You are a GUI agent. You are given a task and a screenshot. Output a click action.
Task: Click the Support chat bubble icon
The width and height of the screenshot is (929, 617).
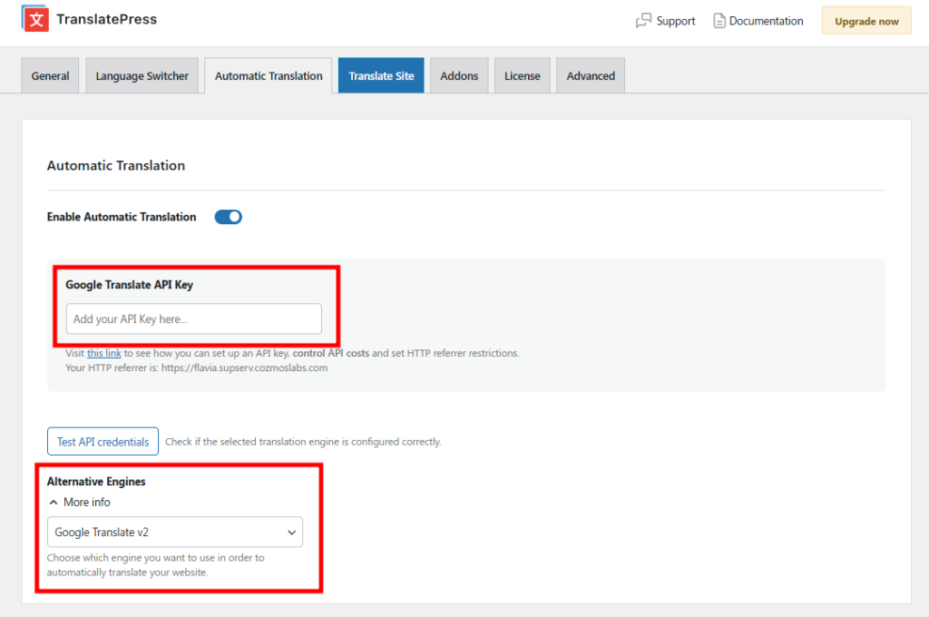tap(642, 20)
